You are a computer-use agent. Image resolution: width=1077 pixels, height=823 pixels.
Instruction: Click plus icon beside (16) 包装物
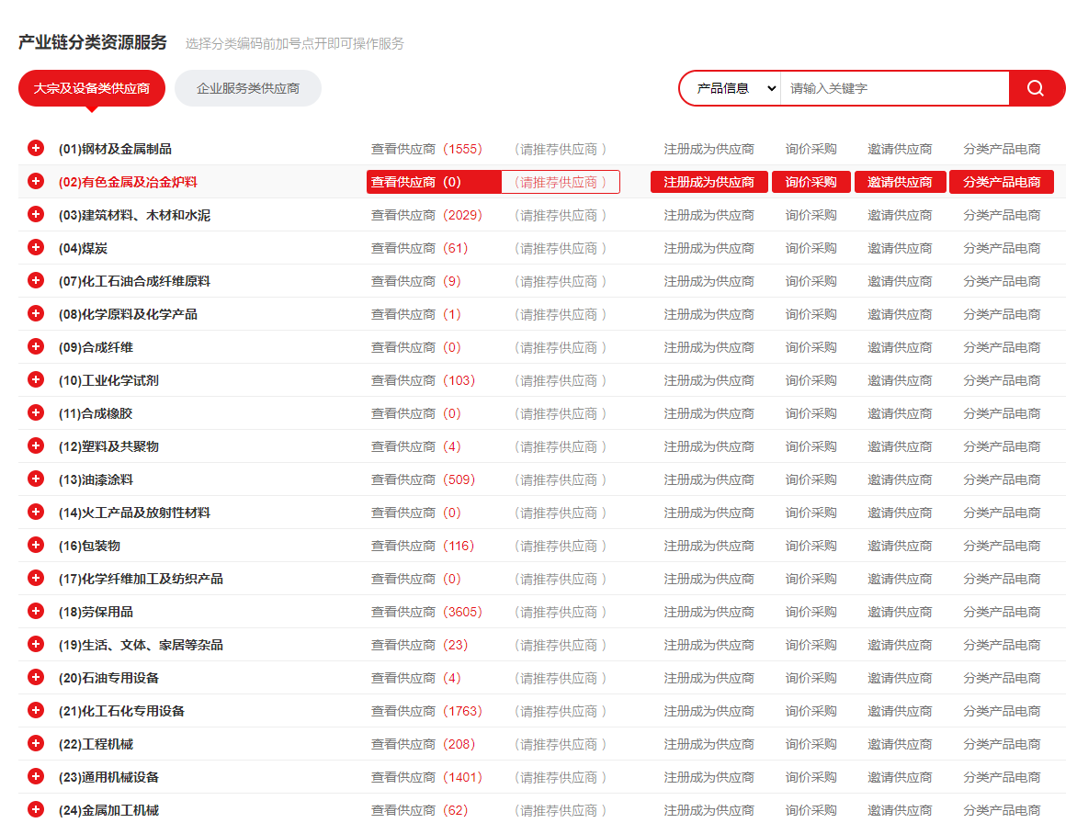pos(36,545)
